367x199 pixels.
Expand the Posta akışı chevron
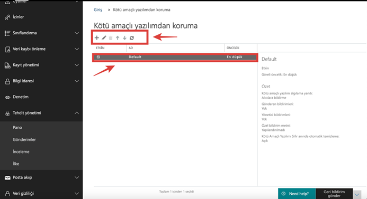77,177
